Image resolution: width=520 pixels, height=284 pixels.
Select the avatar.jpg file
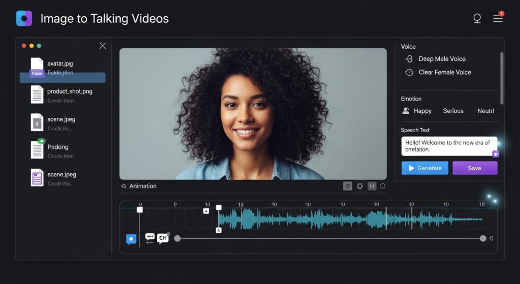click(x=60, y=64)
